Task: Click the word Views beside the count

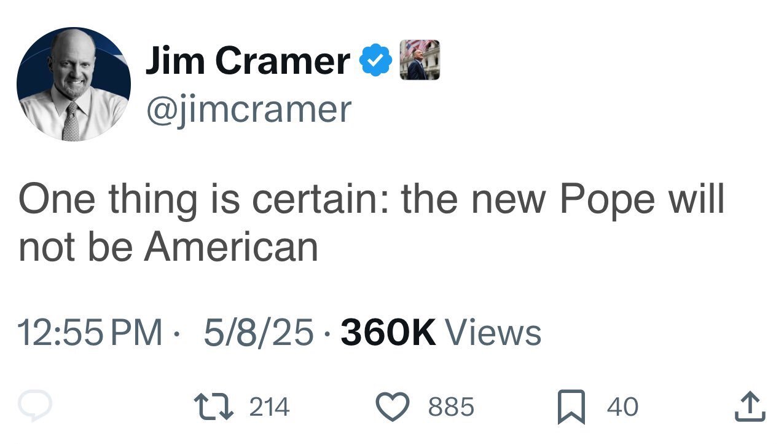Action: [493, 333]
